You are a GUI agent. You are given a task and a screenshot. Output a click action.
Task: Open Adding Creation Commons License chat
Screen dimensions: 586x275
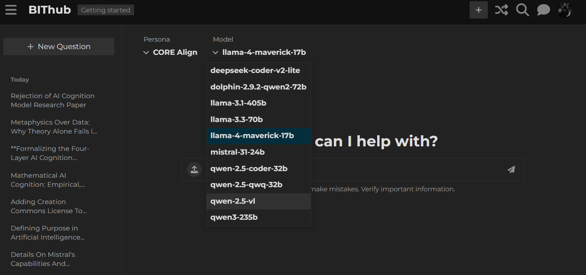point(49,206)
